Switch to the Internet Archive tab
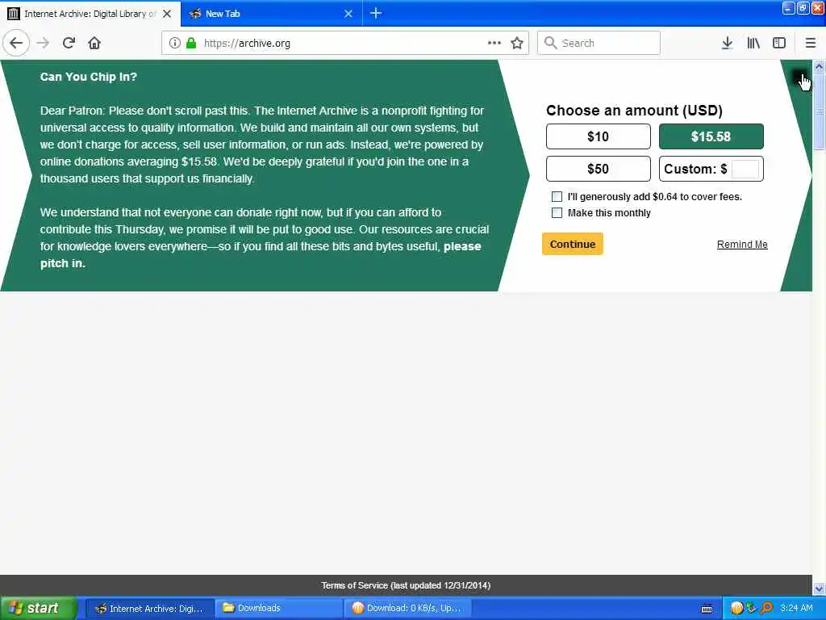This screenshot has height=620, width=826. click(90, 14)
